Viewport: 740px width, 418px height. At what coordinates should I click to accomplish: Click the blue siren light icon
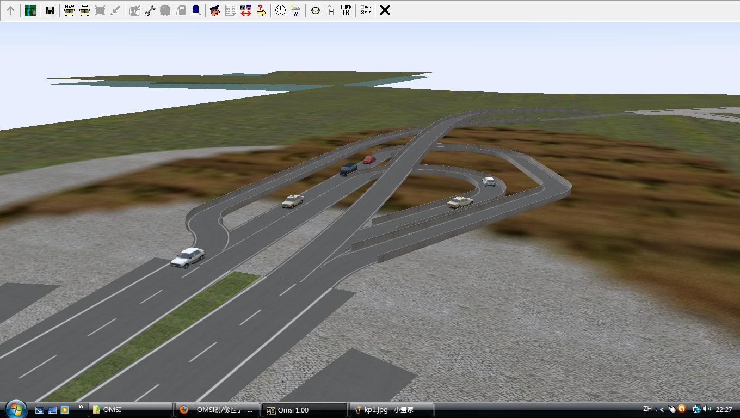point(196,10)
